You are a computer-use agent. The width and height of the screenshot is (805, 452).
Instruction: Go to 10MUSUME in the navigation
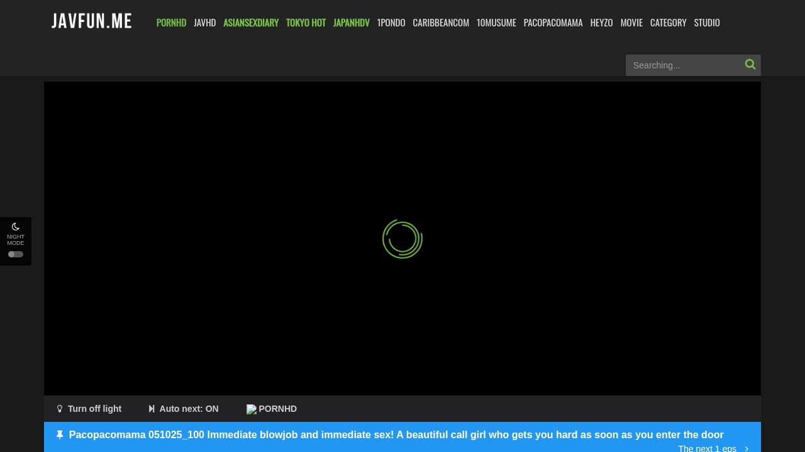tap(496, 23)
